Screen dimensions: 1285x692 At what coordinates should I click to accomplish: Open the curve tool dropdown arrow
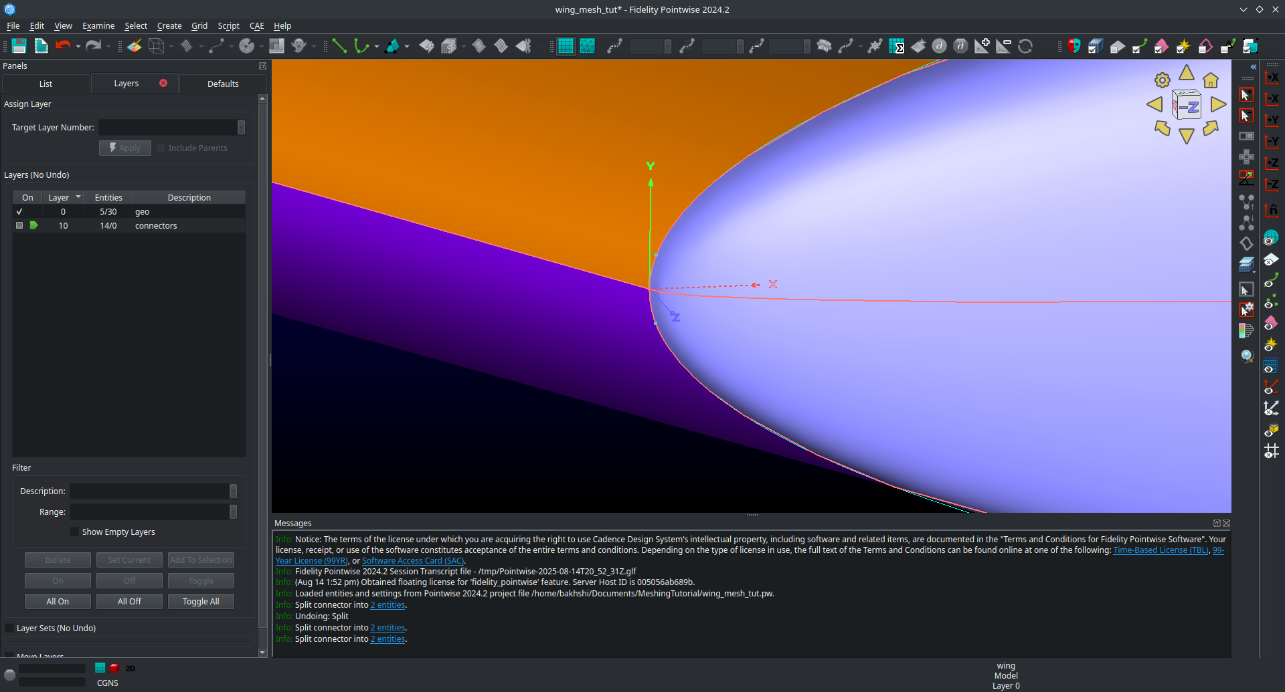coord(377,46)
